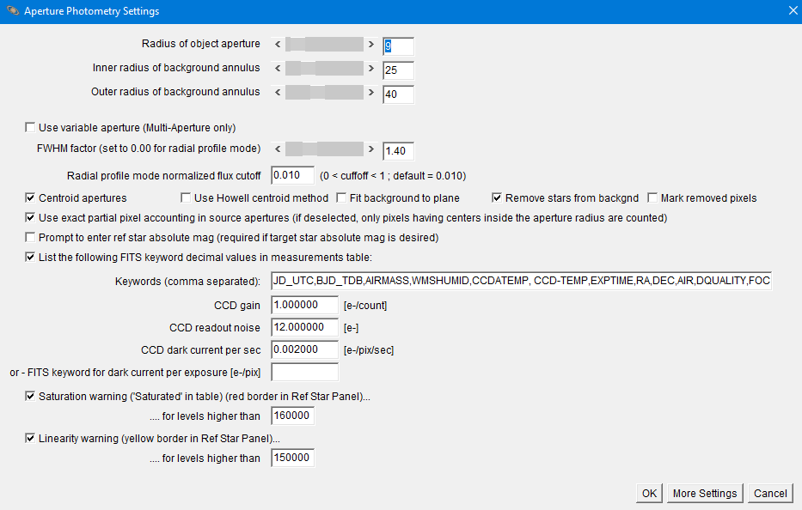The height and width of the screenshot is (510, 802).
Task: Toggle Centroid apertures checkbox
Action: tap(32, 198)
